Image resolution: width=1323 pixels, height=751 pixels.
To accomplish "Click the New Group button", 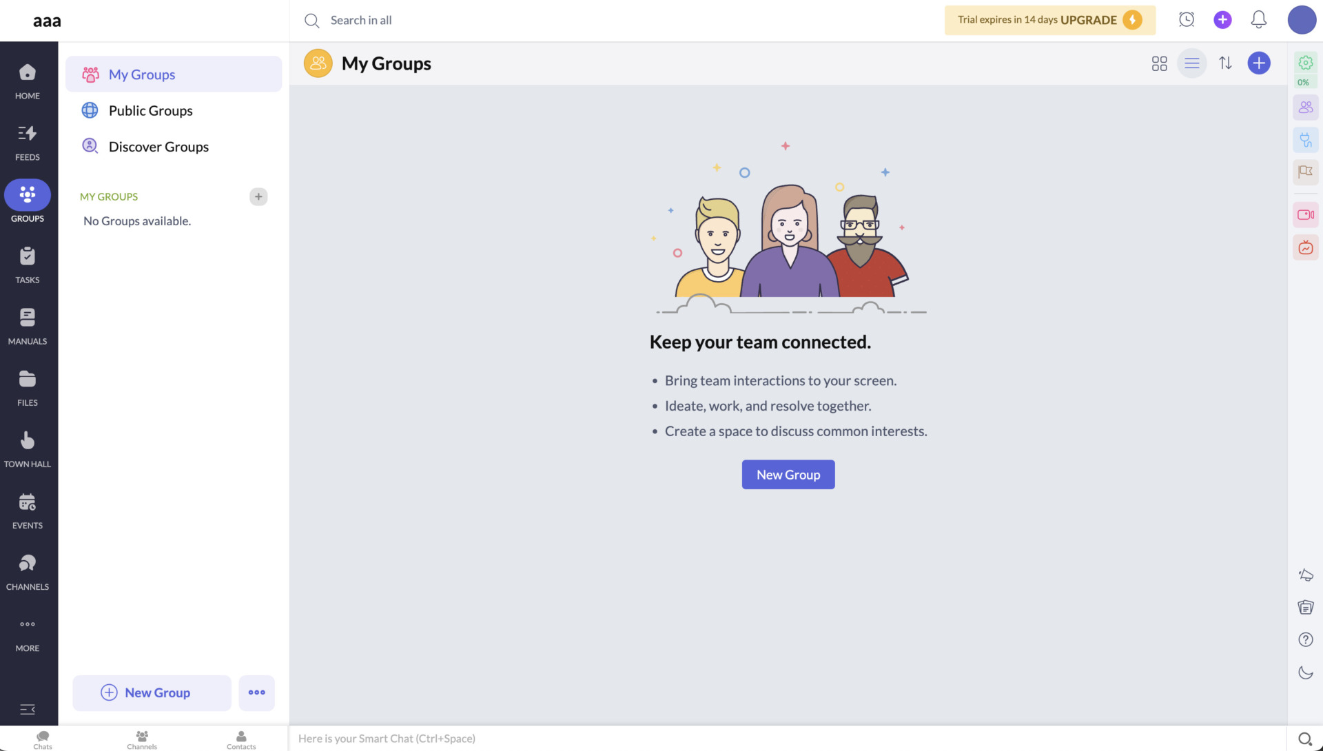I will [788, 474].
